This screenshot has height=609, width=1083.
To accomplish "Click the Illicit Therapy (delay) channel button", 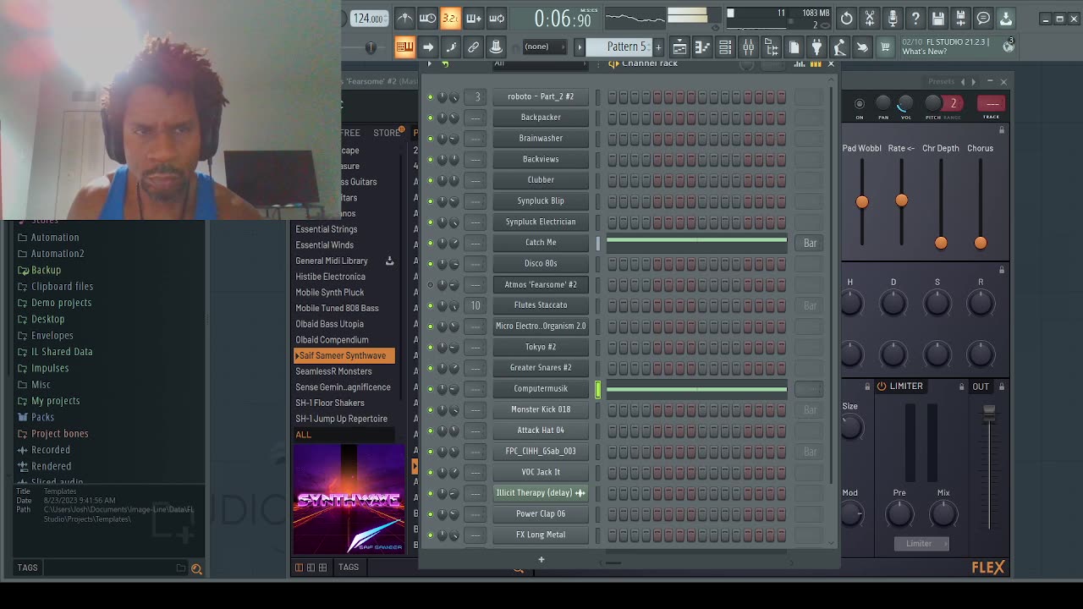I will [541, 493].
